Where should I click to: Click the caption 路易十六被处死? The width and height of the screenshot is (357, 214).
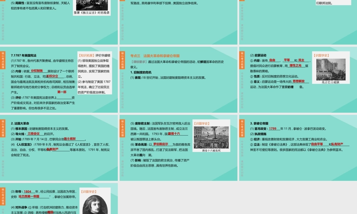coord(211,151)
